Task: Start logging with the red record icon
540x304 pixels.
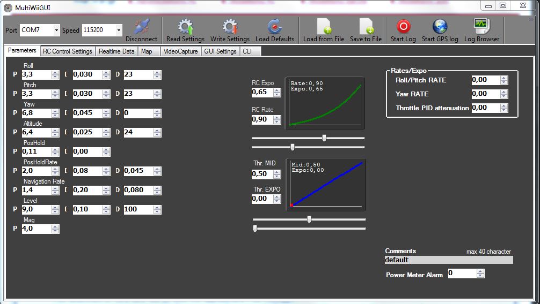Action: [403, 26]
